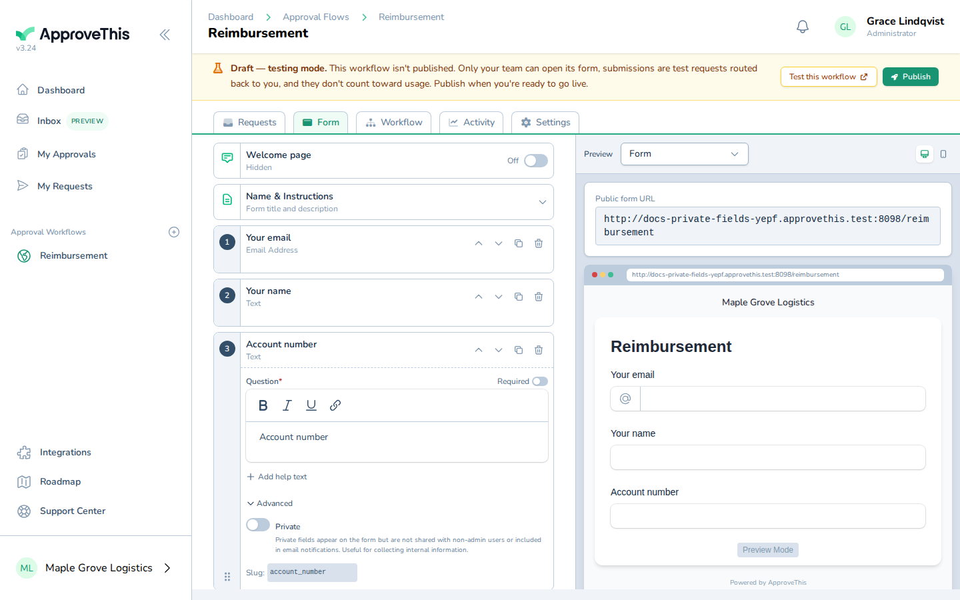960x600 pixels.
Task: Open the Activity tab
Action: [471, 123]
